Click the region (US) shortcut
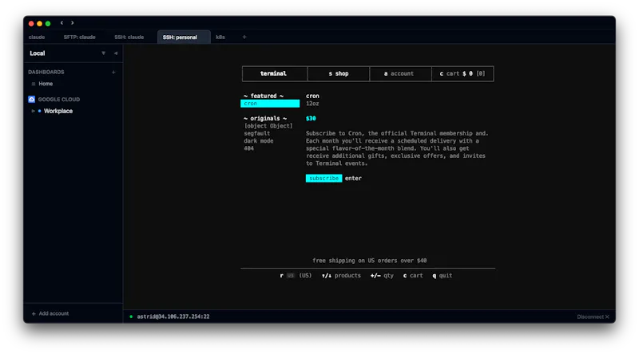Screen dimensions: 639x354 pyautogui.click(x=296, y=276)
